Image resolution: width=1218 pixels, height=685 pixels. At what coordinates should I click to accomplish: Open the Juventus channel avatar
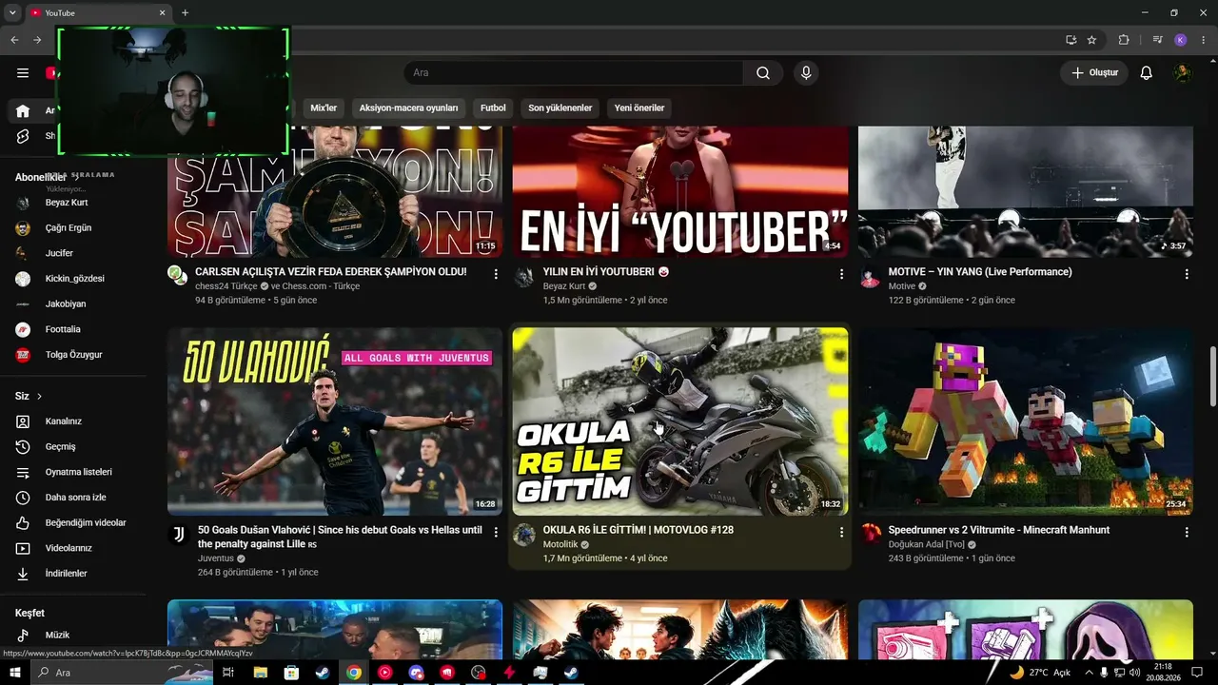click(178, 535)
